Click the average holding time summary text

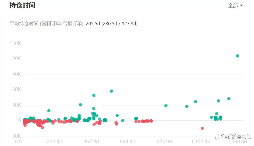pyautogui.click(x=73, y=24)
